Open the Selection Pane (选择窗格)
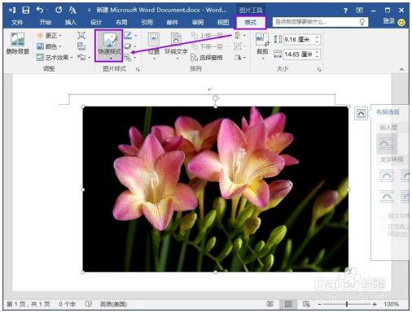 click(207, 58)
